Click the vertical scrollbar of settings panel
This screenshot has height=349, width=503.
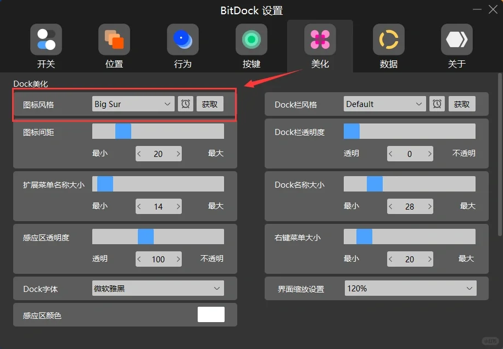tap(500, 155)
